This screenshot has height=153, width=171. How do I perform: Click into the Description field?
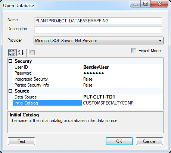(x=98, y=30)
